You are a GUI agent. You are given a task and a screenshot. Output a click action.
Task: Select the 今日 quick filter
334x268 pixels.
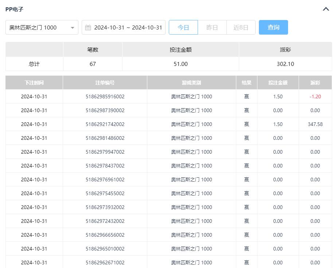pos(183,27)
